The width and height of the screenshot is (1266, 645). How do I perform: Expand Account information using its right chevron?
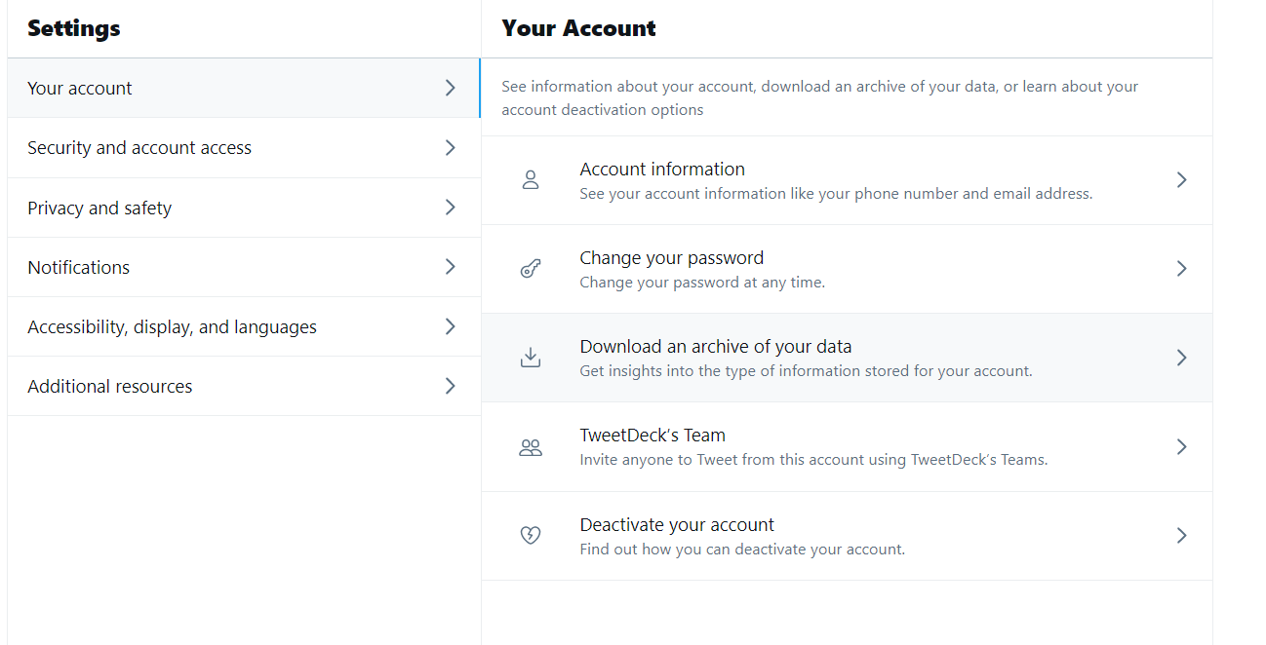click(1181, 180)
